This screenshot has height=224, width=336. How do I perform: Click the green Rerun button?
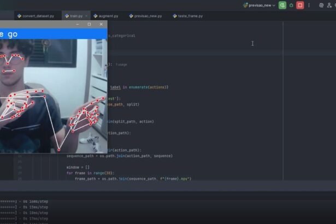tap(282, 5)
